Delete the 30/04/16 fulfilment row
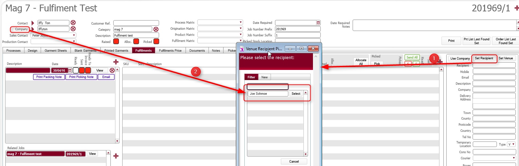Viewport: 519px width, 166px height. pos(112,70)
